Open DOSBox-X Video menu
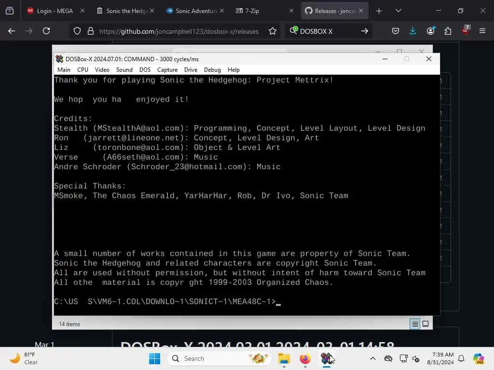This screenshot has width=494, height=370. pos(102,70)
